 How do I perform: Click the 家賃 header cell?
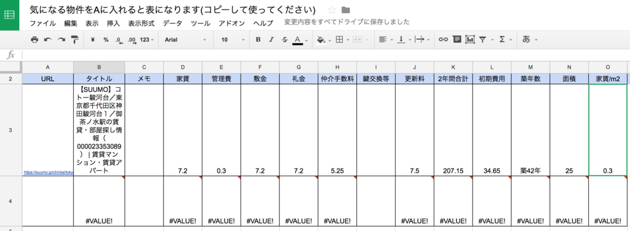coord(183,79)
